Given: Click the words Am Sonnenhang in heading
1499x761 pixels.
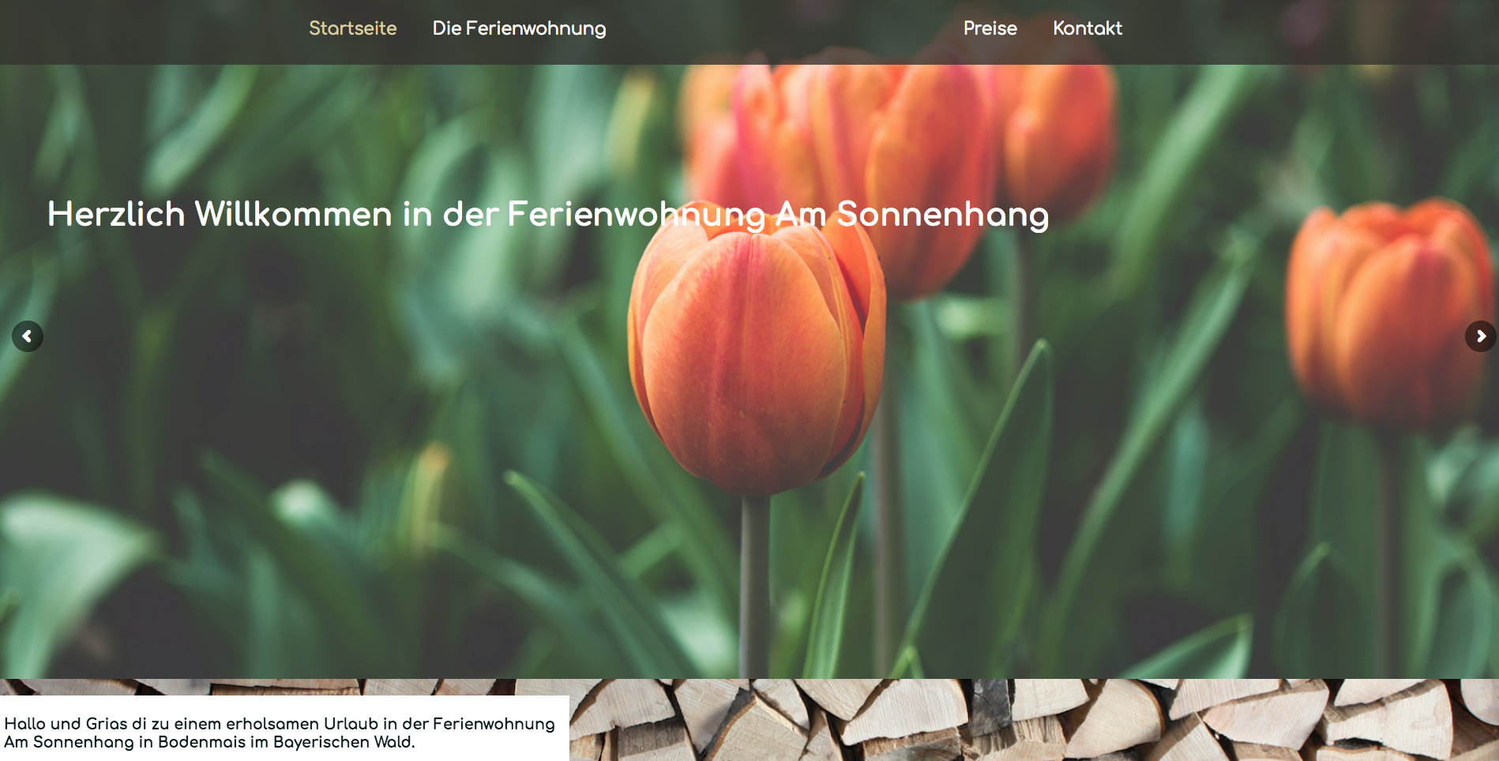Looking at the screenshot, I should click(912, 215).
